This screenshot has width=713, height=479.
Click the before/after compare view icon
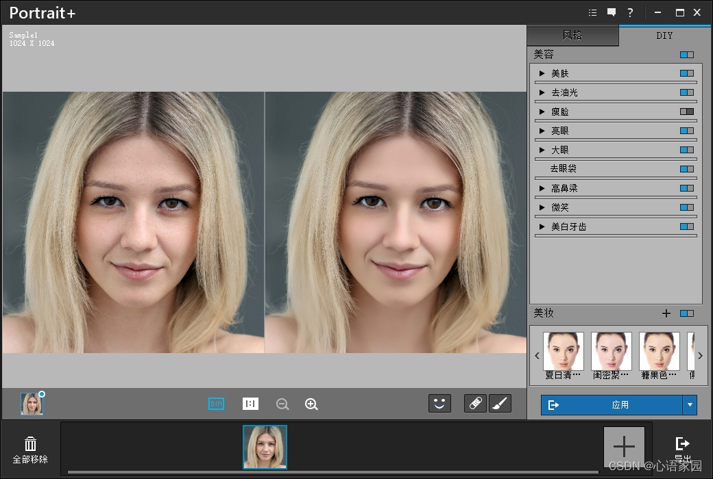(x=217, y=404)
